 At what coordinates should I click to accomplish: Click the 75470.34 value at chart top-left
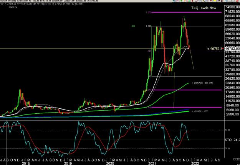coord(13,7)
